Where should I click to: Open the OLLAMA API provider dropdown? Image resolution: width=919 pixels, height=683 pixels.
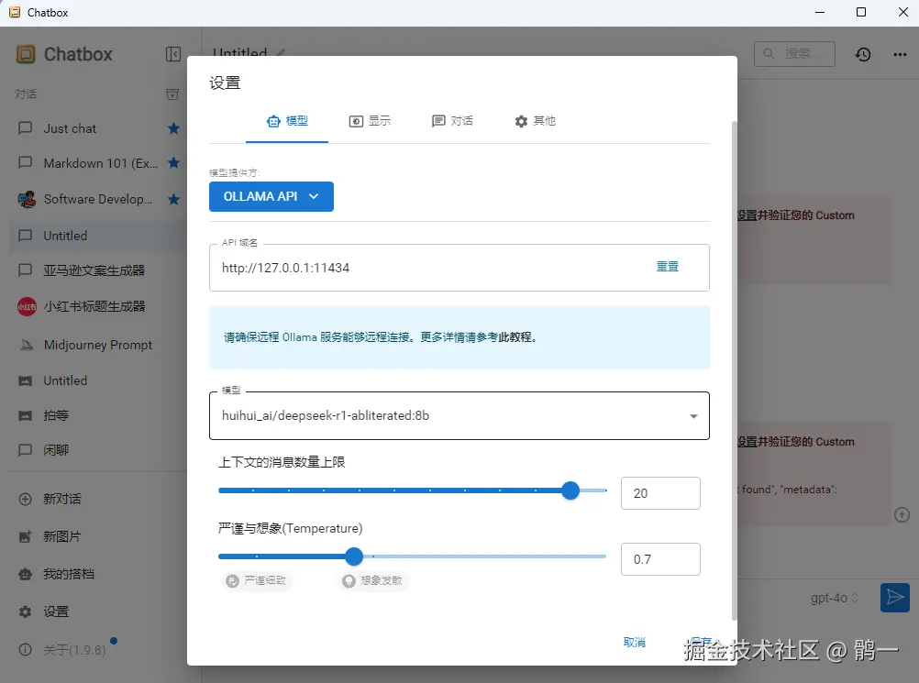pos(271,196)
